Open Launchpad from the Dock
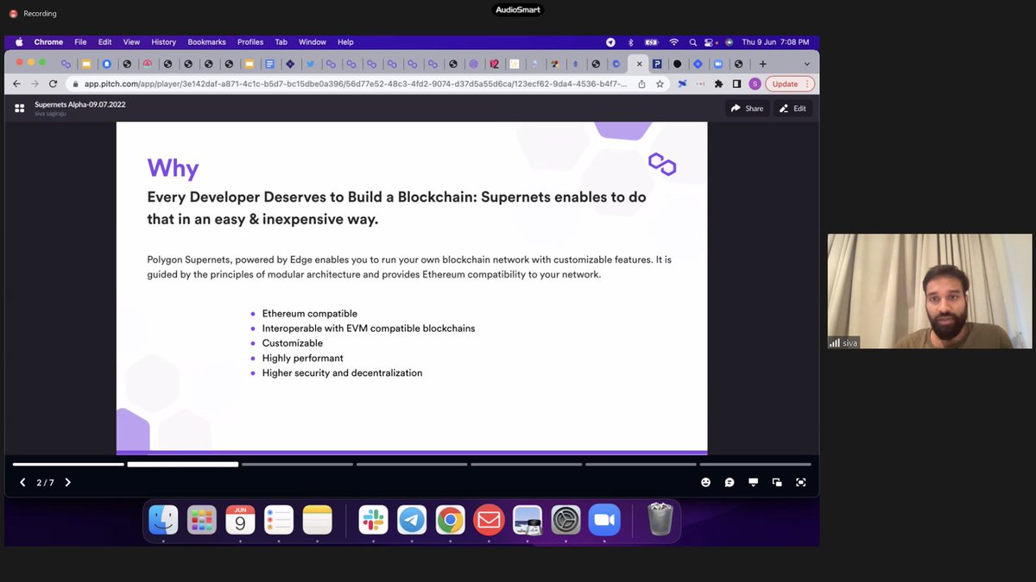The image size is (1036, 582). [202, 520]
